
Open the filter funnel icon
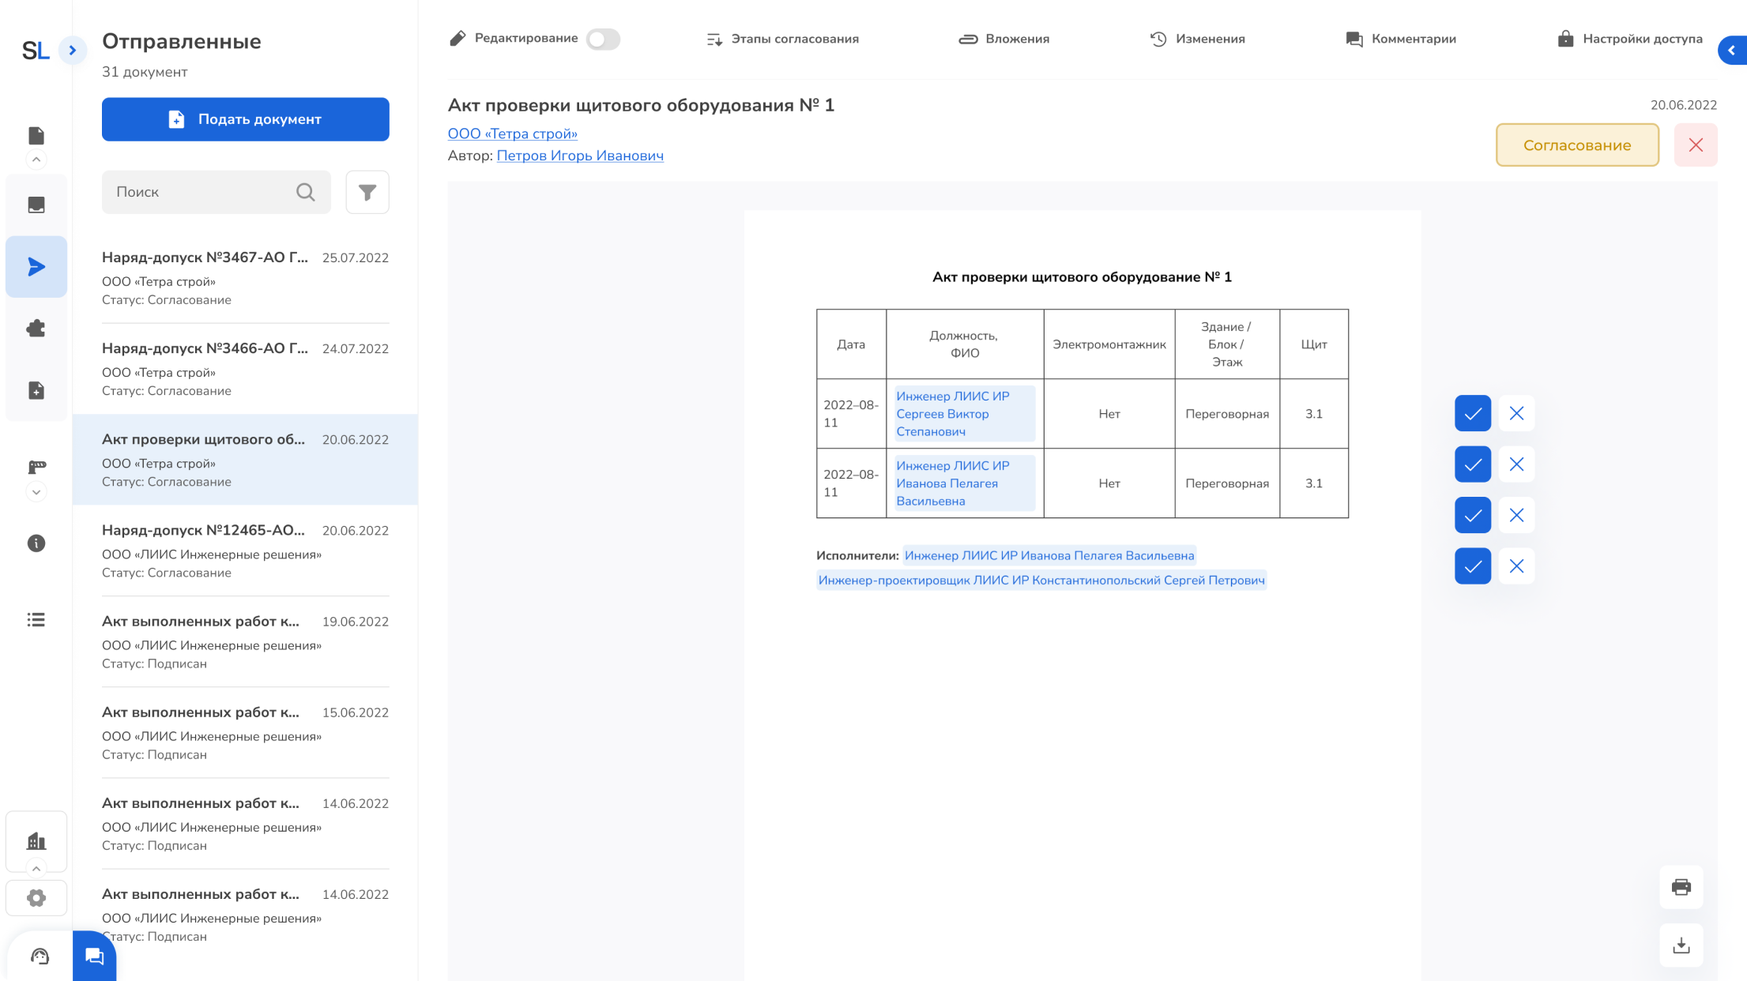point(367,192)
